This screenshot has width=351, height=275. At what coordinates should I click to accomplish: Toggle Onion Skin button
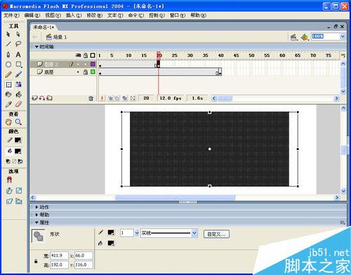(x=110, y=98)
